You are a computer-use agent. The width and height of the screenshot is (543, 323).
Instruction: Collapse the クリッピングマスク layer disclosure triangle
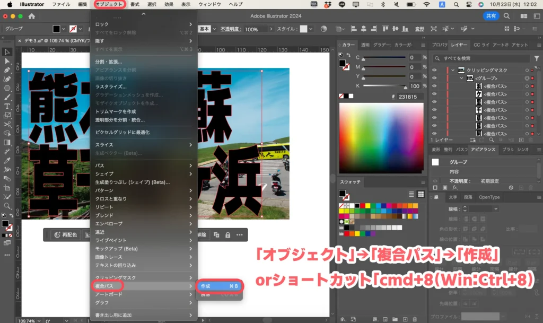point(453,71)
